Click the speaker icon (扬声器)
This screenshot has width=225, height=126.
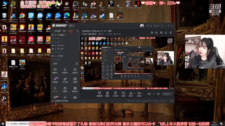click(x=139, y=94)
